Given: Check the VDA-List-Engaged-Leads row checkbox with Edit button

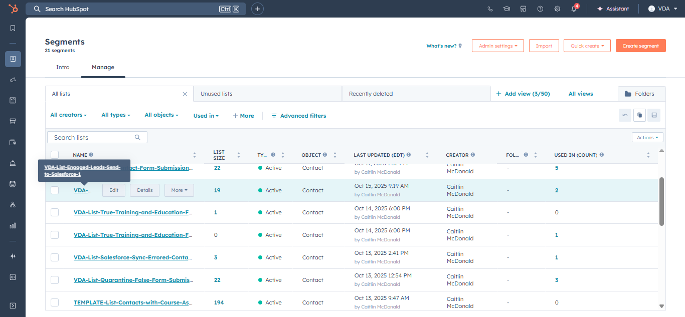Looking at the screenshot, I should point(55,190).
